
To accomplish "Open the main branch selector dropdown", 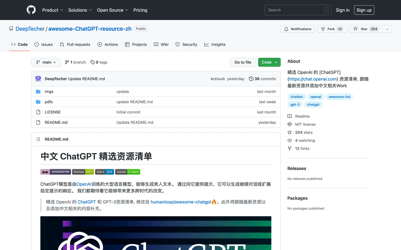I will click(46, 62).
